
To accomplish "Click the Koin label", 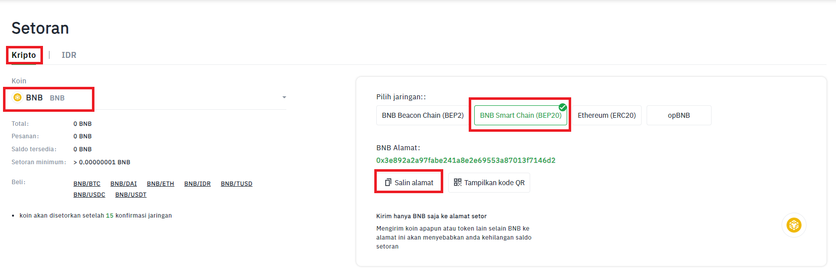I will [x=19, y=81].
